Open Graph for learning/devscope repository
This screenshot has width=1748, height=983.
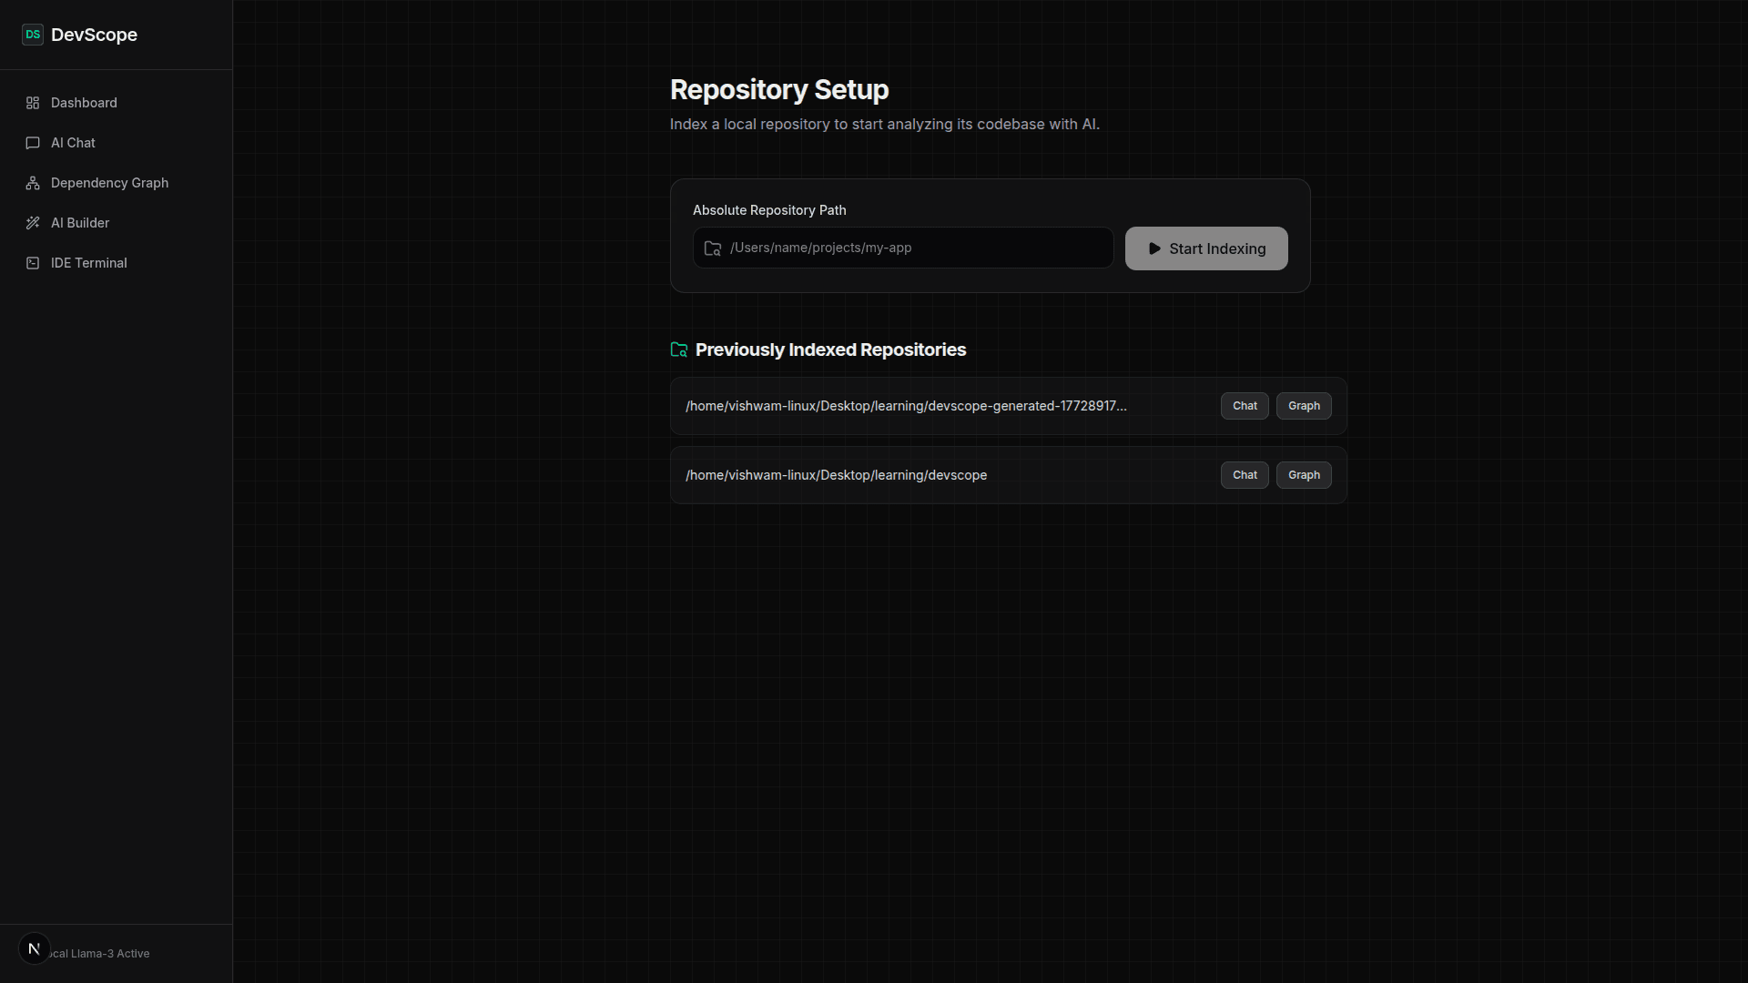click(1304, 475)
